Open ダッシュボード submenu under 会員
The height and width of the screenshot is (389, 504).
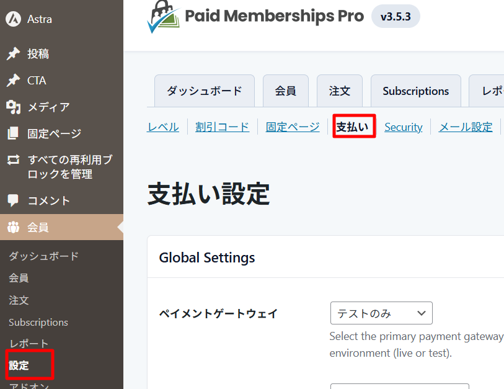point(44,256)
